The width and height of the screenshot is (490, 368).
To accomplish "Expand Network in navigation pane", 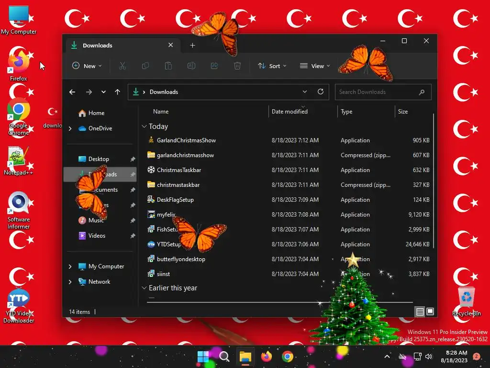I will pos(70,282).
